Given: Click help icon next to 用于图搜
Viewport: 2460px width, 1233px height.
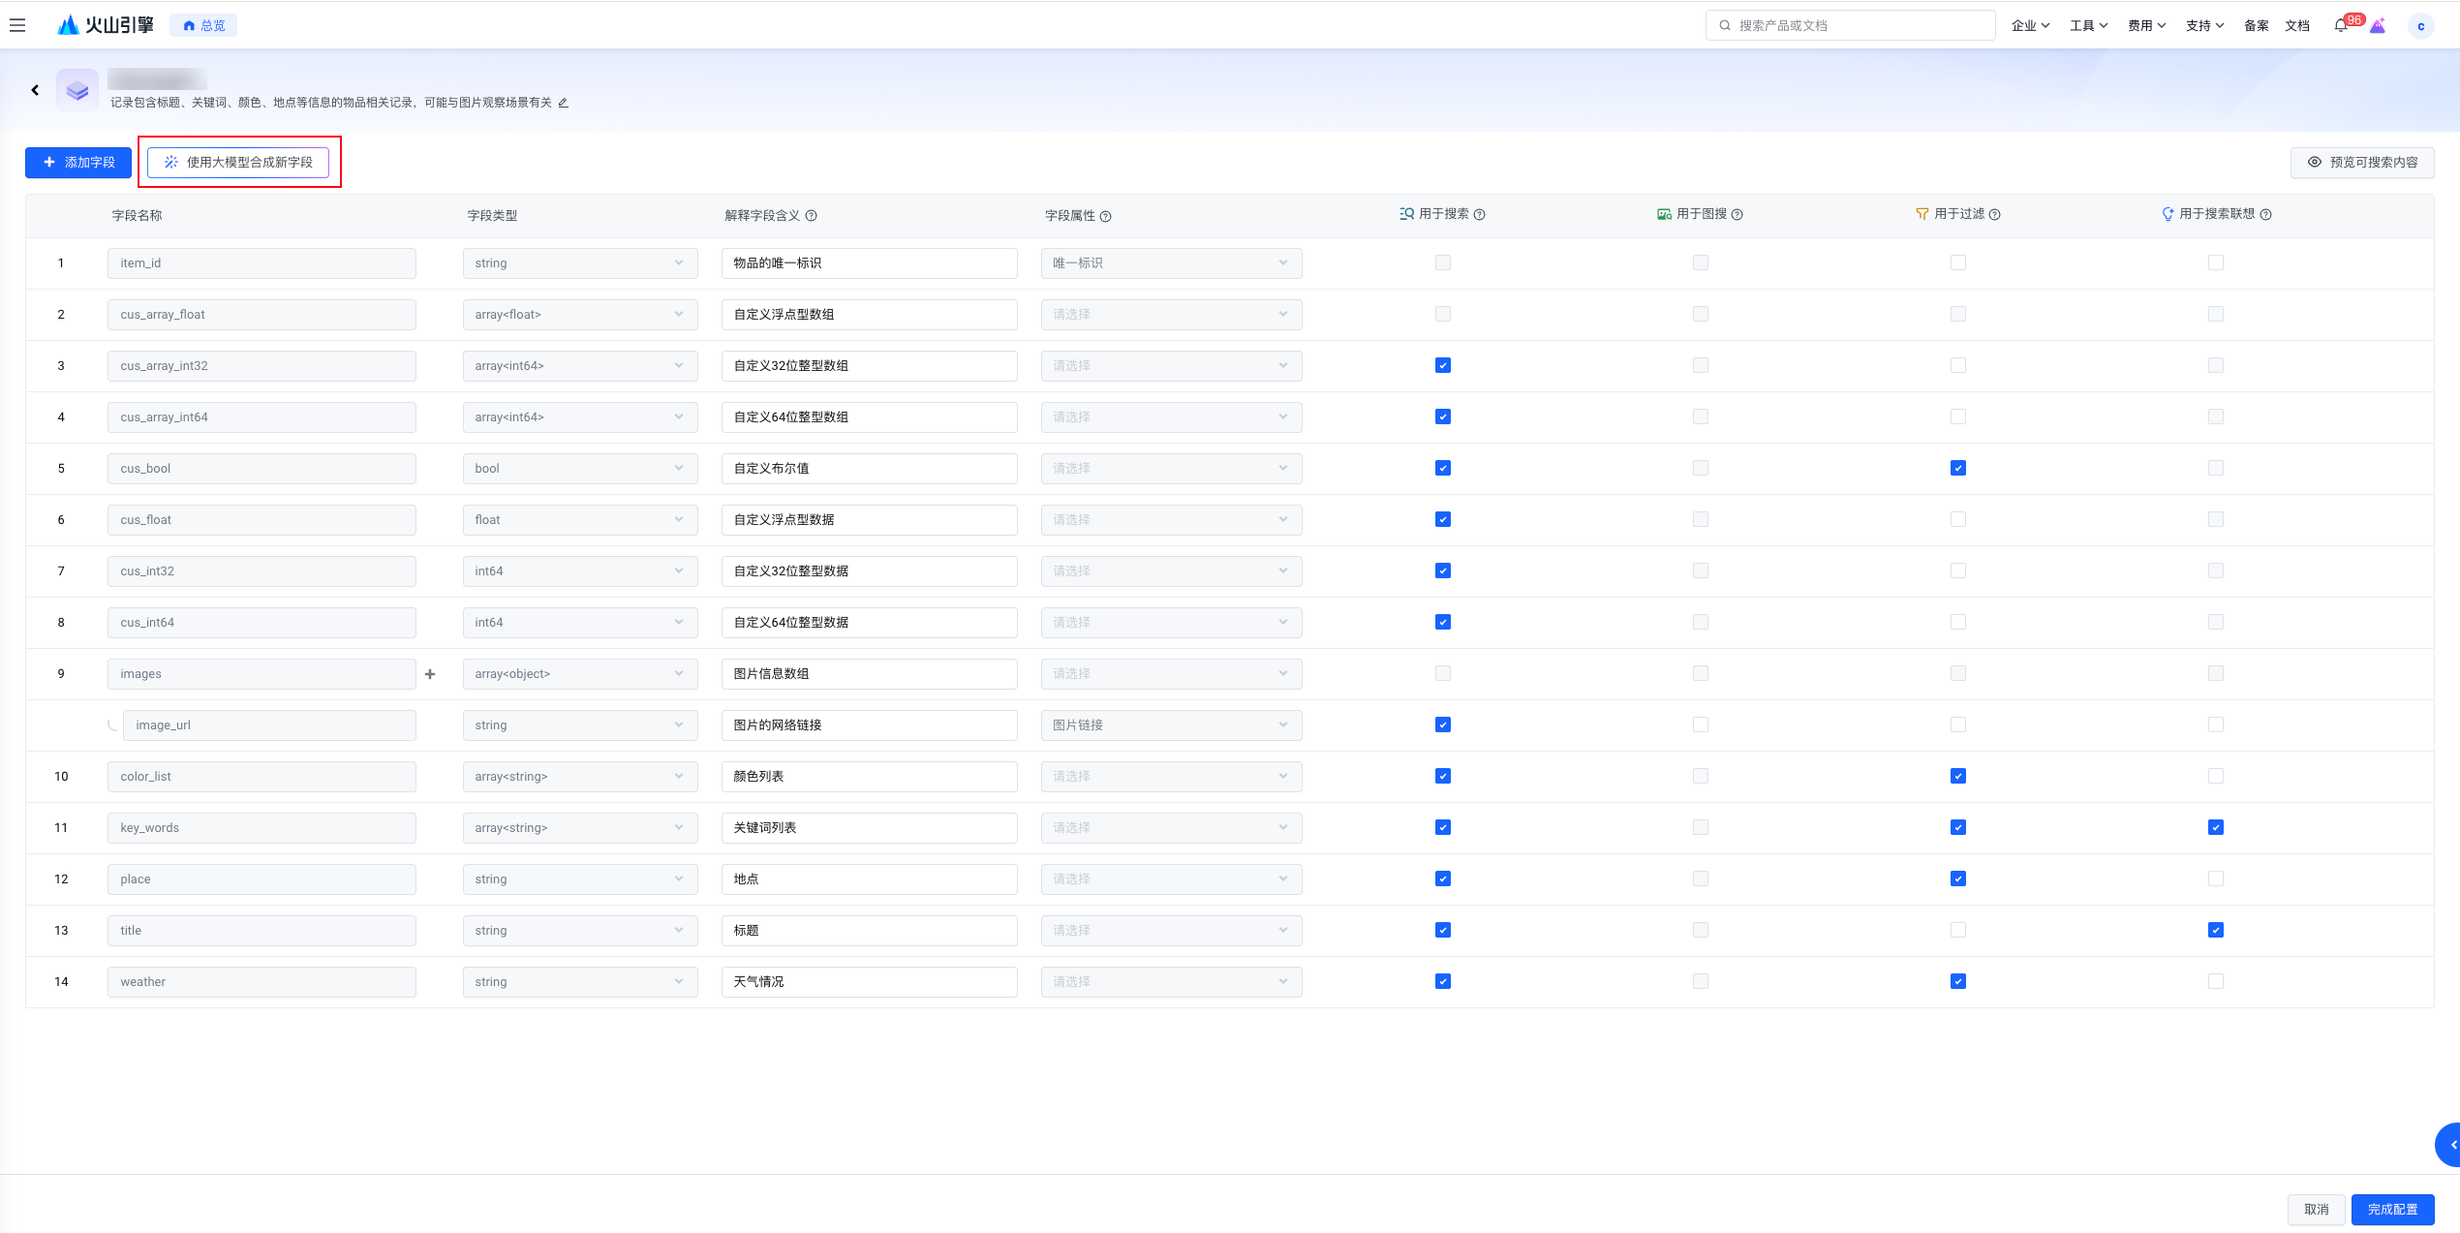Looking at the screenshot, I should coord(1737,215).
